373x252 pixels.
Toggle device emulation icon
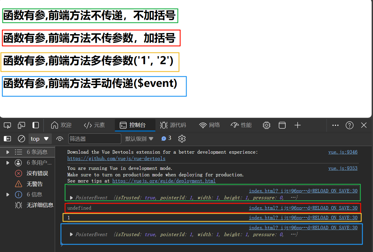tap(21, 125)
